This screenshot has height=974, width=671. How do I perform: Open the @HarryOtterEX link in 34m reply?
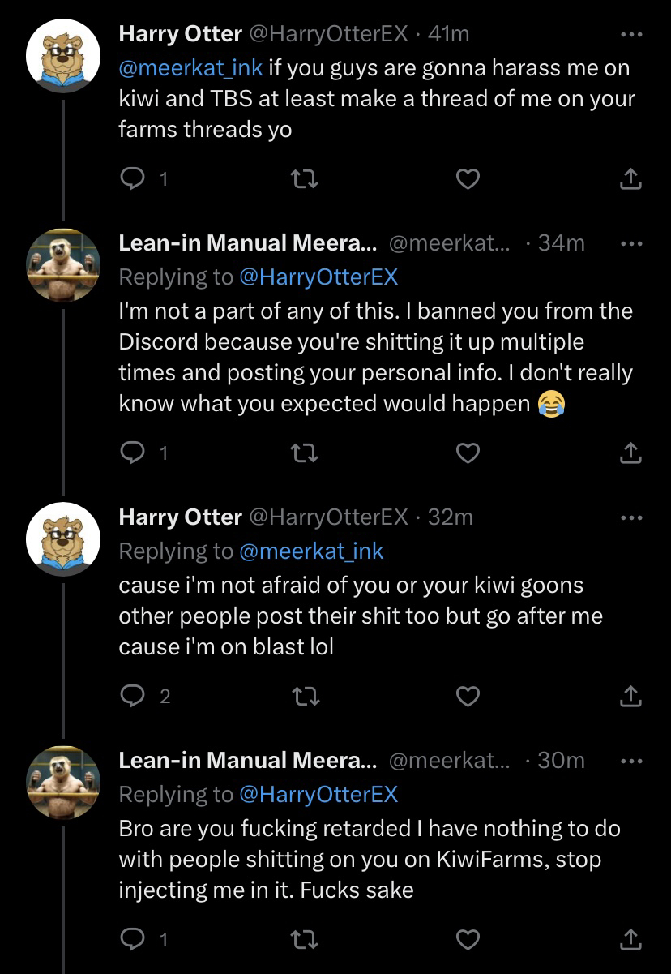(x=318, y=277)
